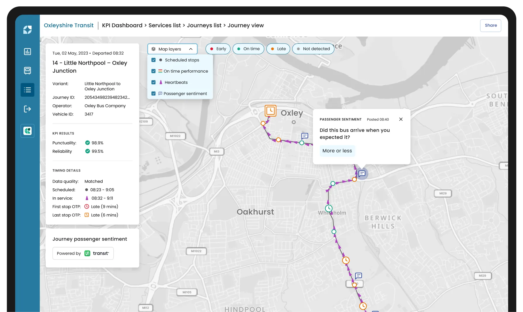Click the Passenger sentiment layer label

point(185,94)
